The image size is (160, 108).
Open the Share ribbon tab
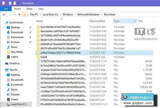[x=29, y=9]
